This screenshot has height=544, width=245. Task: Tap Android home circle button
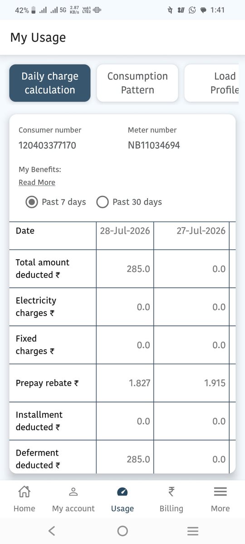(x=122, y=531)
